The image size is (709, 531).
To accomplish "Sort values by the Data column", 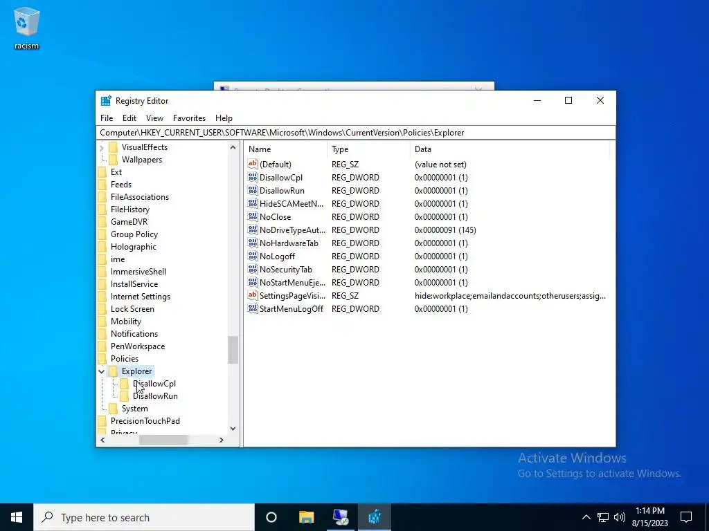I will [510, 149].
